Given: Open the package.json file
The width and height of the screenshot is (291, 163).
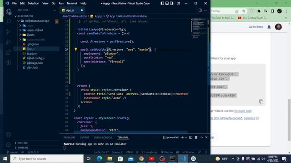Looking at the screenshot, I should pyautogui.click(x=35, y=63).
